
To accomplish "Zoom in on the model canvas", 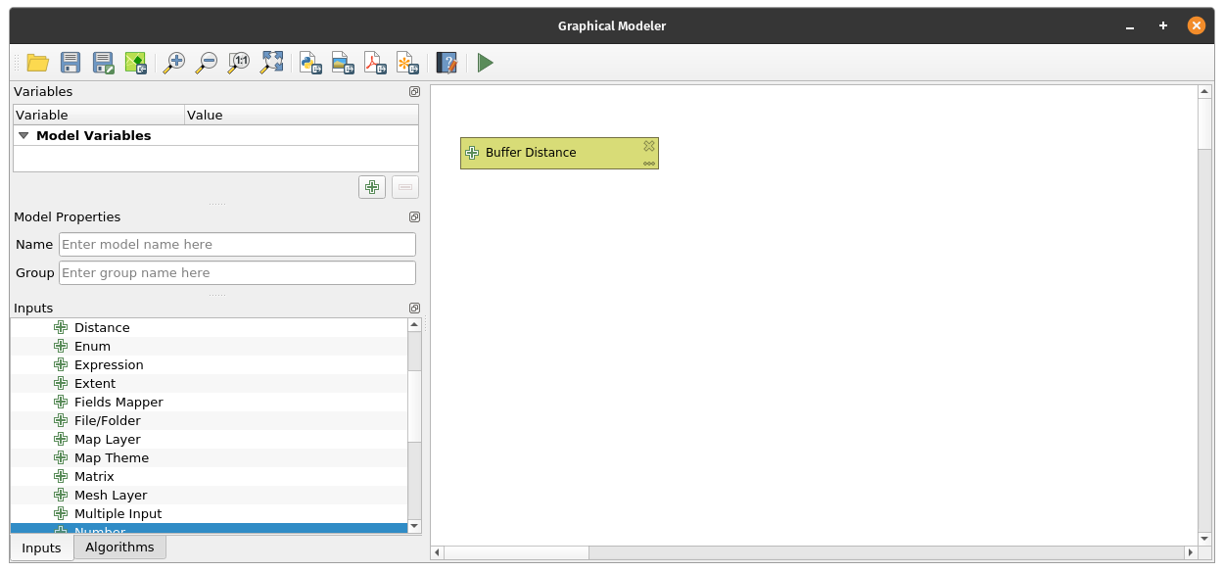I will (x=174, y=64).
